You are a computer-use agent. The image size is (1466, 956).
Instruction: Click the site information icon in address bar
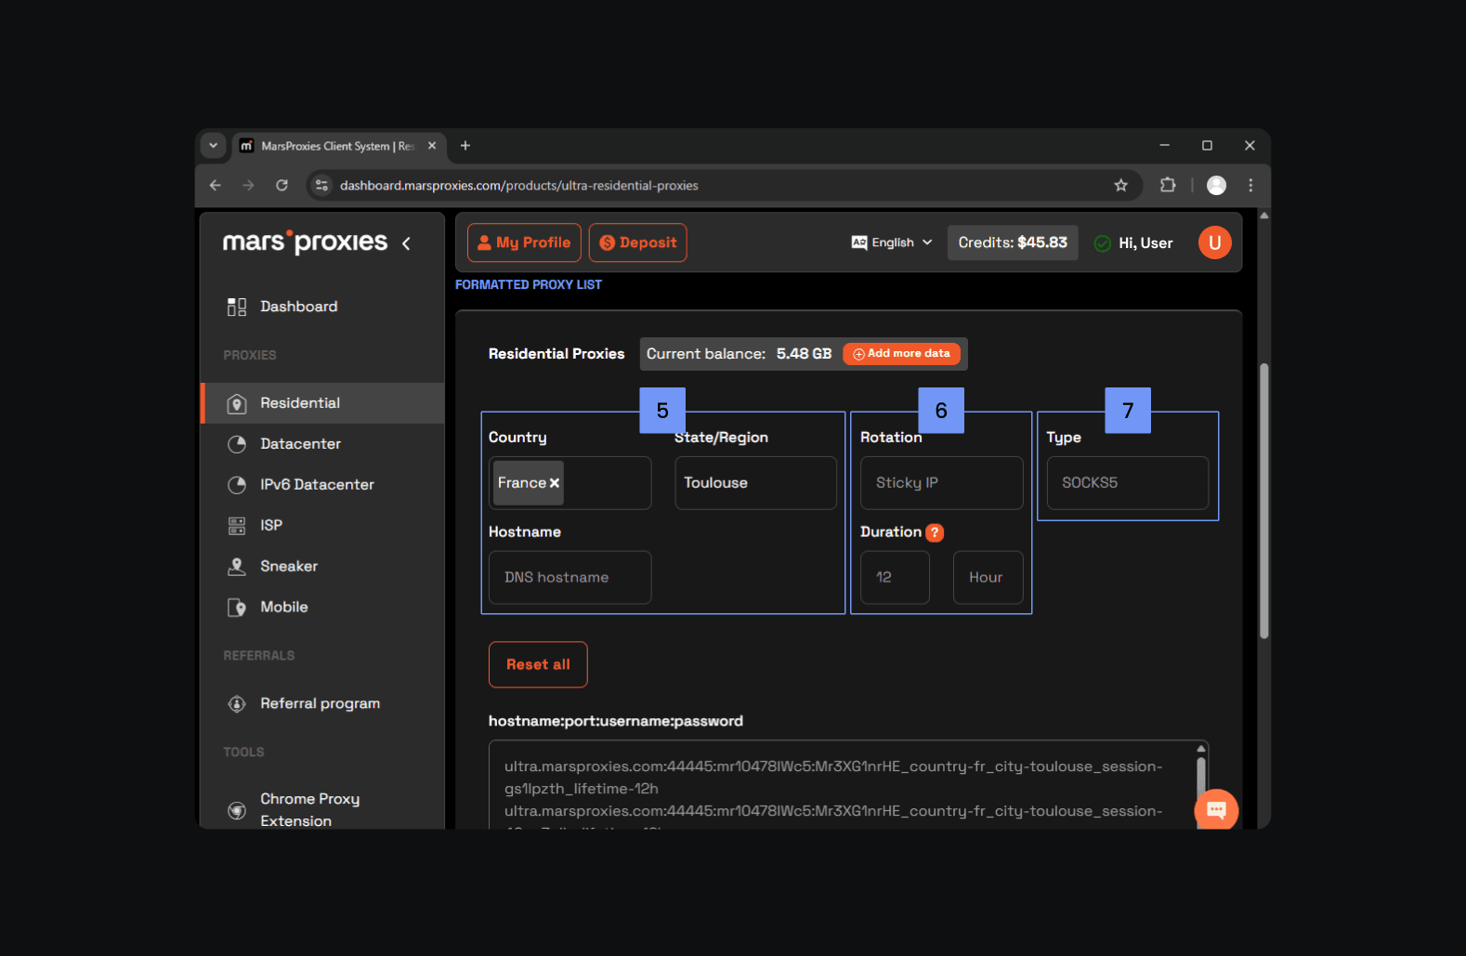coord(321,186)
